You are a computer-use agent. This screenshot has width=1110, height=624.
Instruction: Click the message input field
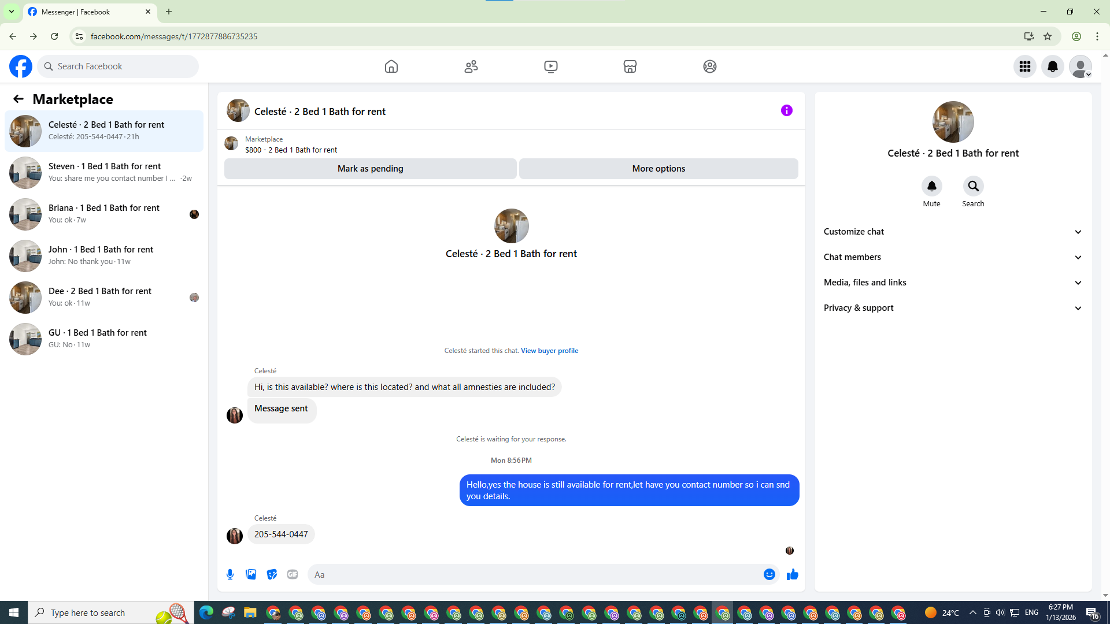[535, 574]
